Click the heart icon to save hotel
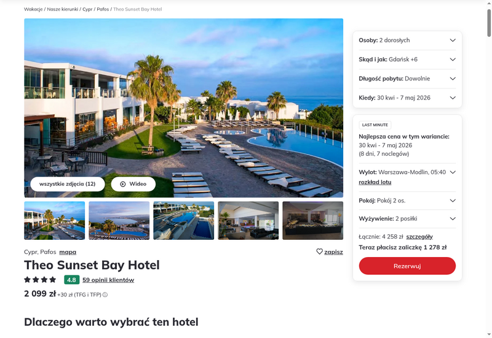The image size is (492, 338). coord(319,252)
